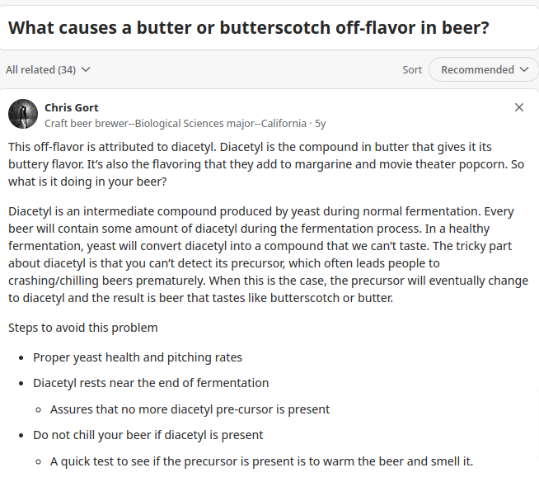539x482 pixels.
Task: Click paragraph starting 'Diacetyl is an intermediate'
Action: click(268, 254)
